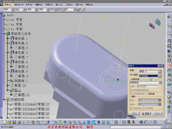This screenshot has width=172, height=129.
Task: Click the Shaft tool icon
Action: (x=169, y=51)
